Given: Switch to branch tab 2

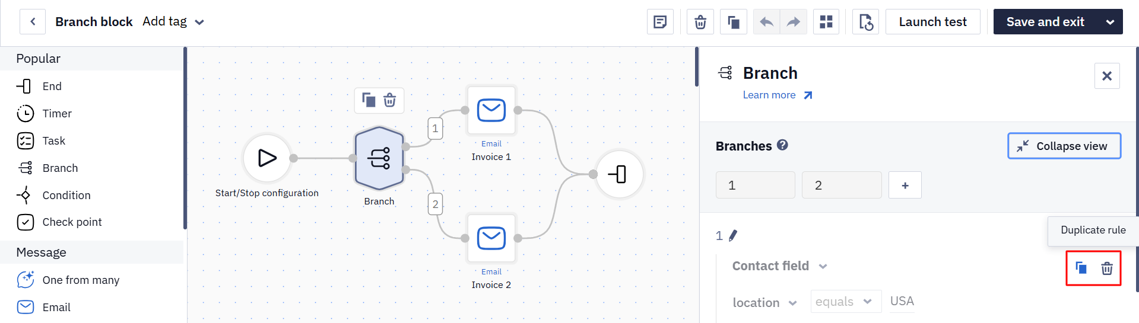Looking at the screenshot, I should click(x=842, y=185).
